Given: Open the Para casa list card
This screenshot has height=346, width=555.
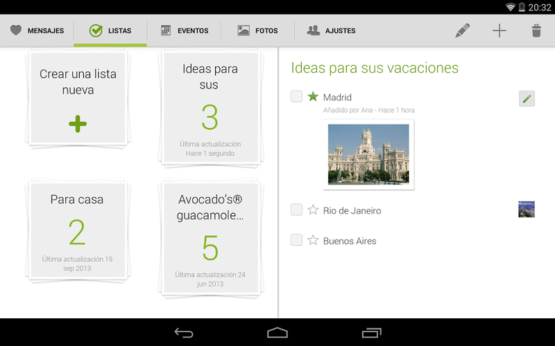Looking at the screenshot, I should point(78,231).
